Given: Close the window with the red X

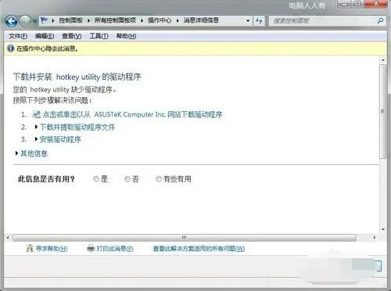Looking at the screenshot, I should 376,4.
